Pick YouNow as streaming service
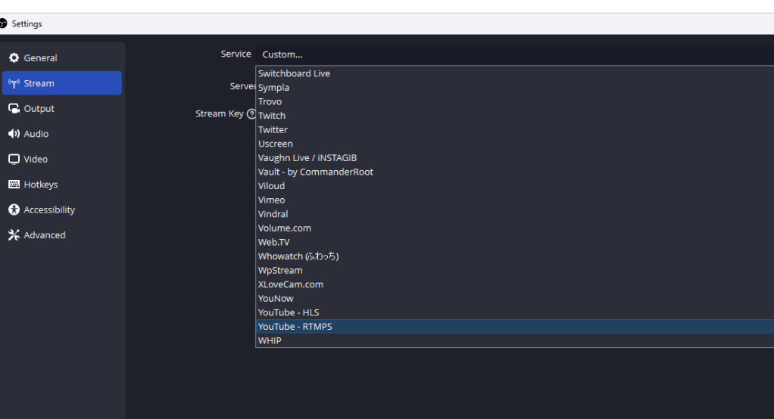The width and height of the screenshot is (774, 419). click(x=515, y=298)
